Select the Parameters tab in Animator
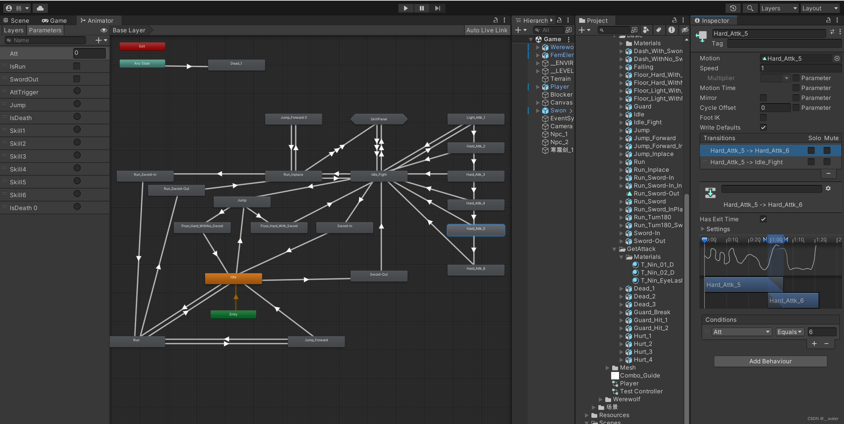Viewport: 844px width, 424px height. (x=45, y=30)
